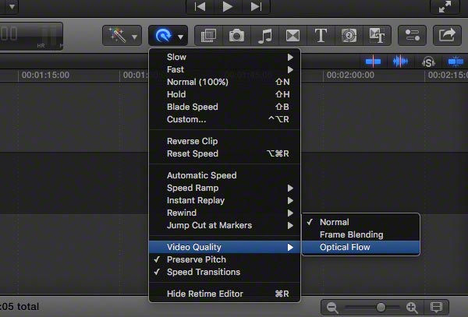Show the Effects browser overlapping frames icon
468x317 pixels.
[208, 36]
